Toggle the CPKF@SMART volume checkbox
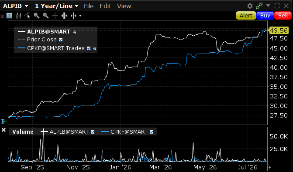 152,132
